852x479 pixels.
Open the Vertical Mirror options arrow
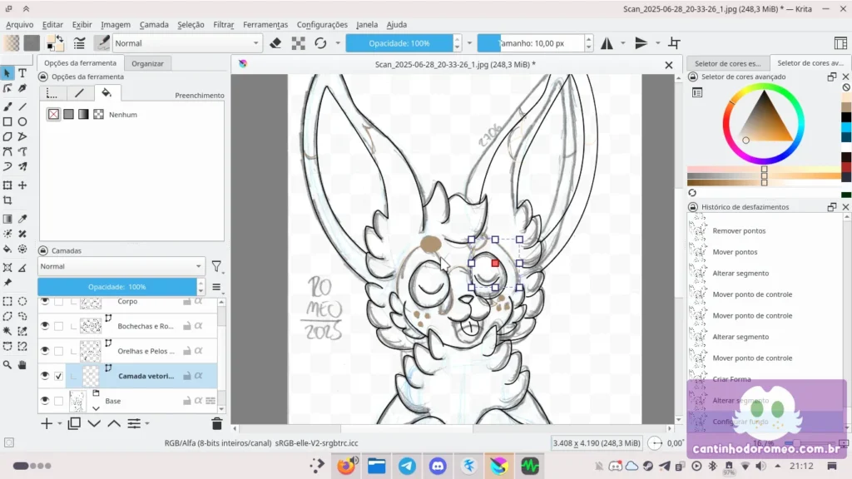click(657, 43)
